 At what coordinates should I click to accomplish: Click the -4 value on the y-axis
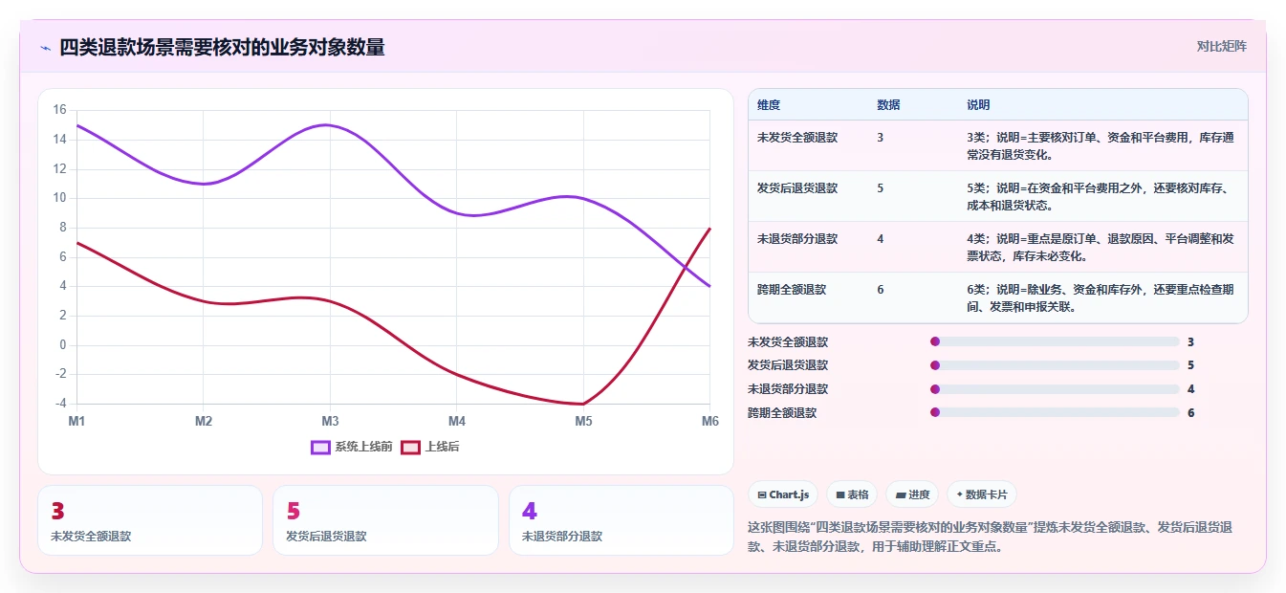click(x=59, y=404)
